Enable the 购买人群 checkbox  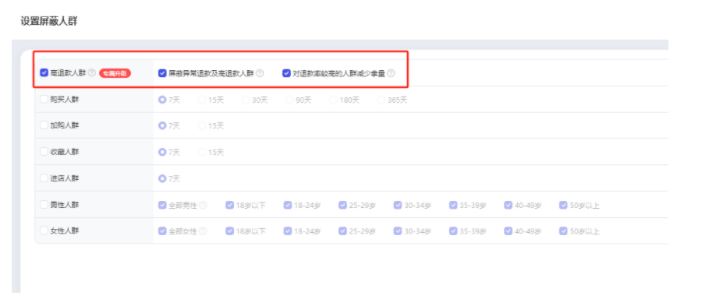tap(44, 100)
